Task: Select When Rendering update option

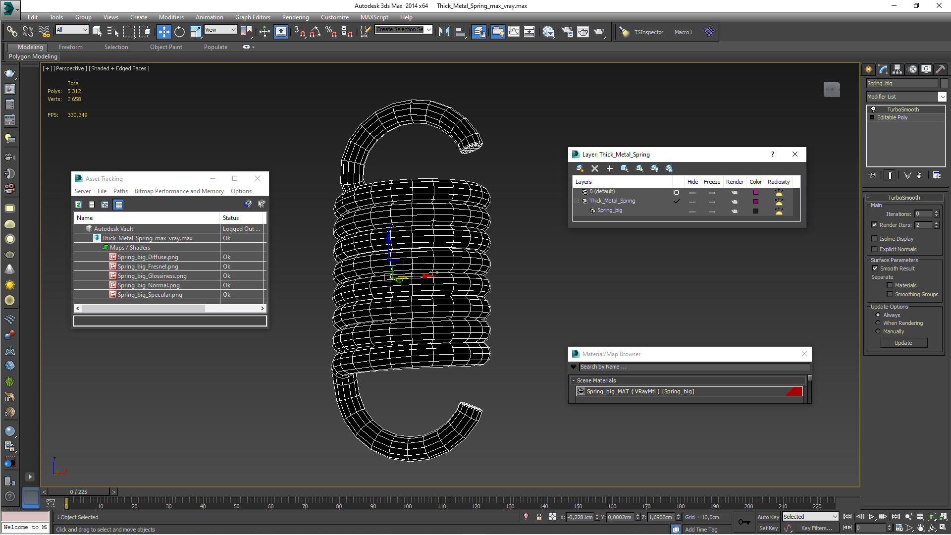Action: [878, 323]
